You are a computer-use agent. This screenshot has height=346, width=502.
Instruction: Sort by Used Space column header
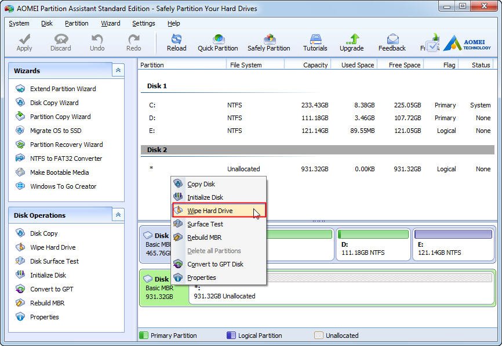pos(354,65)
